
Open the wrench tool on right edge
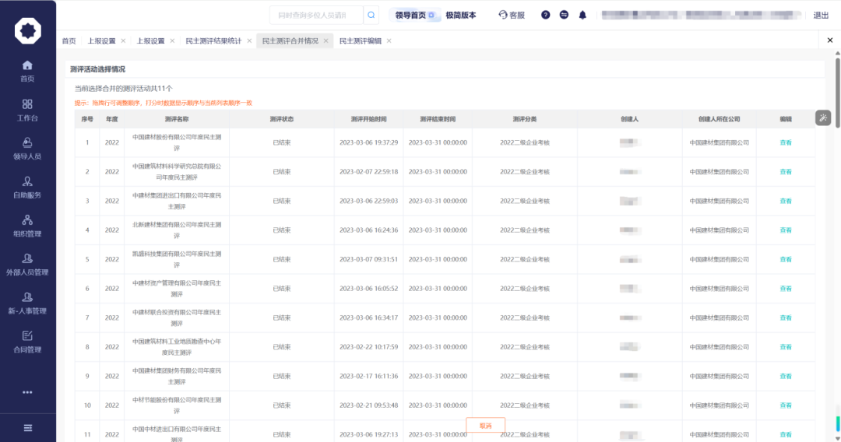pyautogui.click(x=823, y=118)
